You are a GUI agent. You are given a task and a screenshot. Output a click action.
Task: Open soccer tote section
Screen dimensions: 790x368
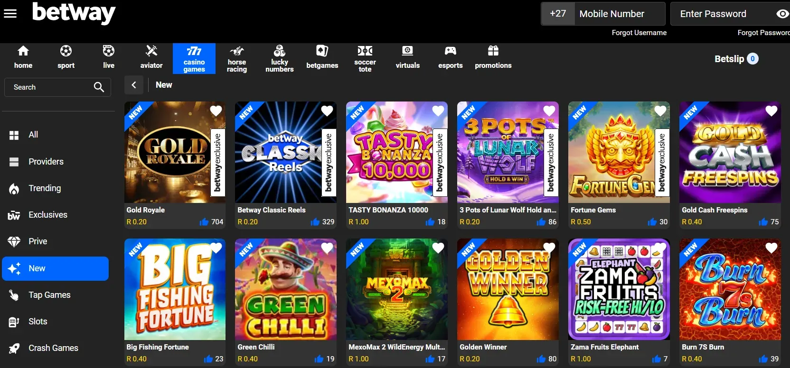point(365,58)
